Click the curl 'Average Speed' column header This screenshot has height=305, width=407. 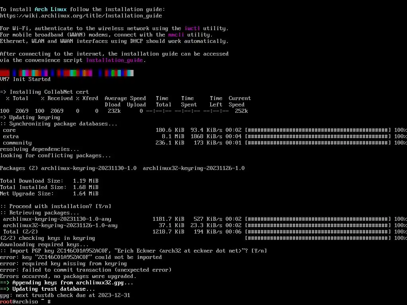(125, 98)
